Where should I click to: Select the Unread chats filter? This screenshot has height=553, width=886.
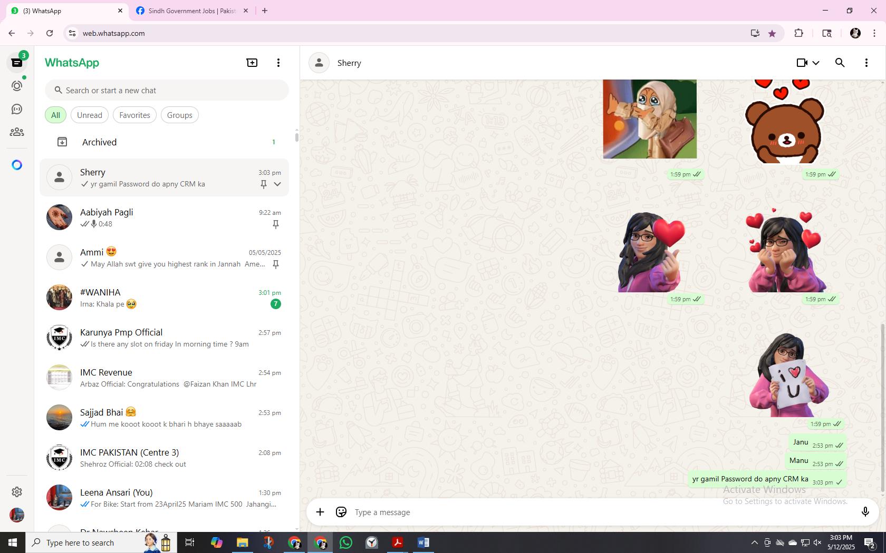pos(90,115)
